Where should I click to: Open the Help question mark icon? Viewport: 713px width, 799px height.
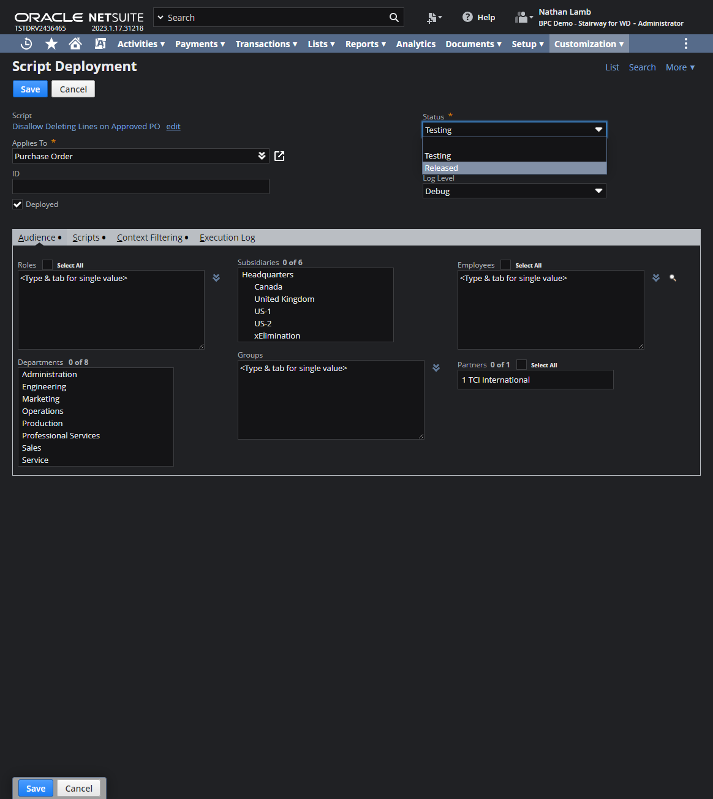pyautogui.click(x=467, y=17)
